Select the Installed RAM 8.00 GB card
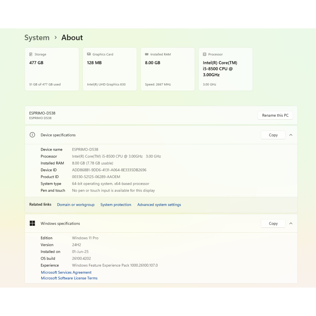Screen dimensions: 316x316 pyautogui.click(x=168, y=69)
